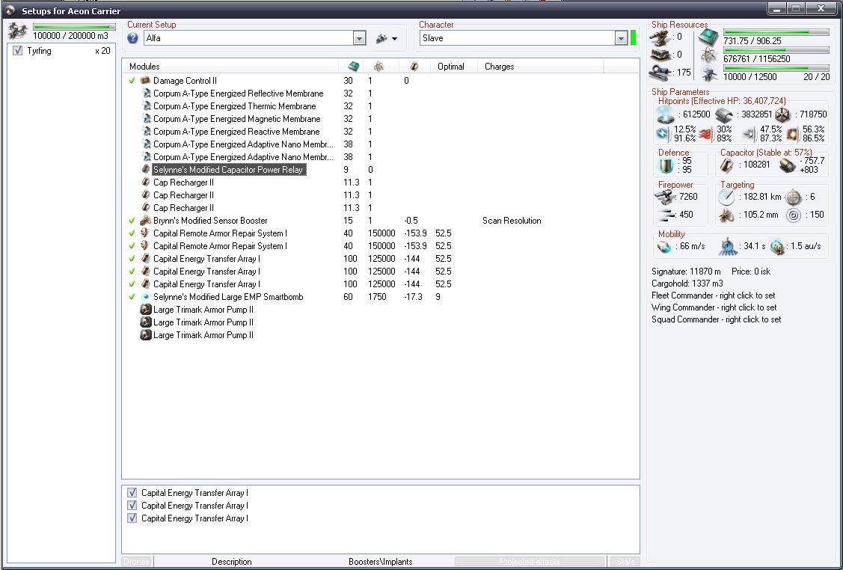The image size is (843, 570).
Task: Click the targeting range icon showing 182.81 km
Action: coord(728,197)
